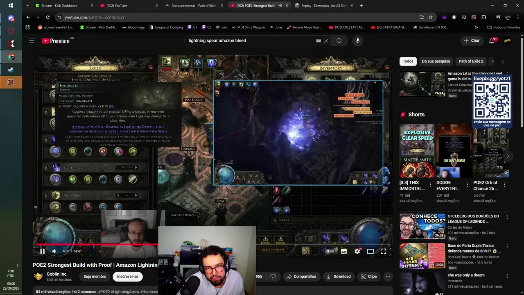Create a clip with Clipe button
Screen dimensions: 524x295
(368, 277)
